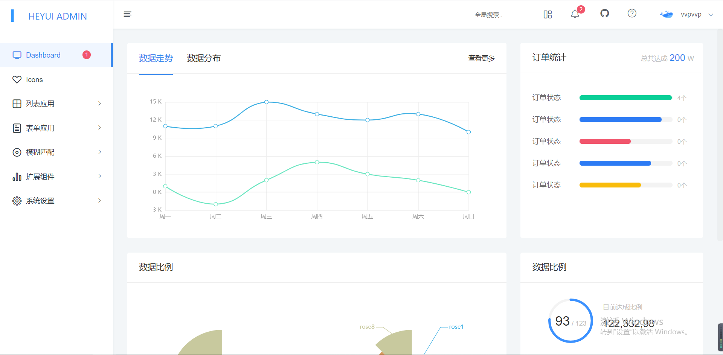723x355 pixels.
Task: Open help via the question mark icon
Action: (632, 14)
